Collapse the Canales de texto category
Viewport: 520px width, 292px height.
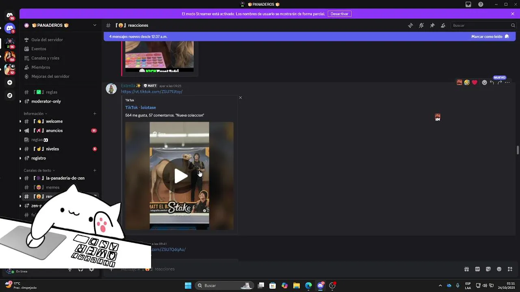39,170
